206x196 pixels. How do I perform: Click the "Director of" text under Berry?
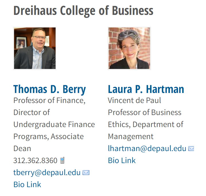32,112
